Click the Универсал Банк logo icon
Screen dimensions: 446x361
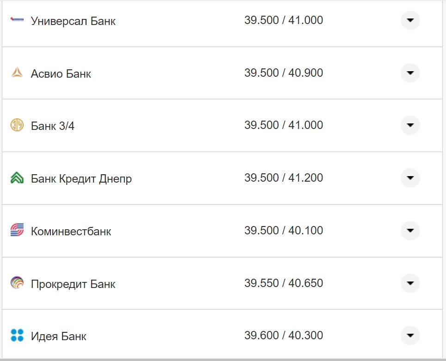pos(17,20)
